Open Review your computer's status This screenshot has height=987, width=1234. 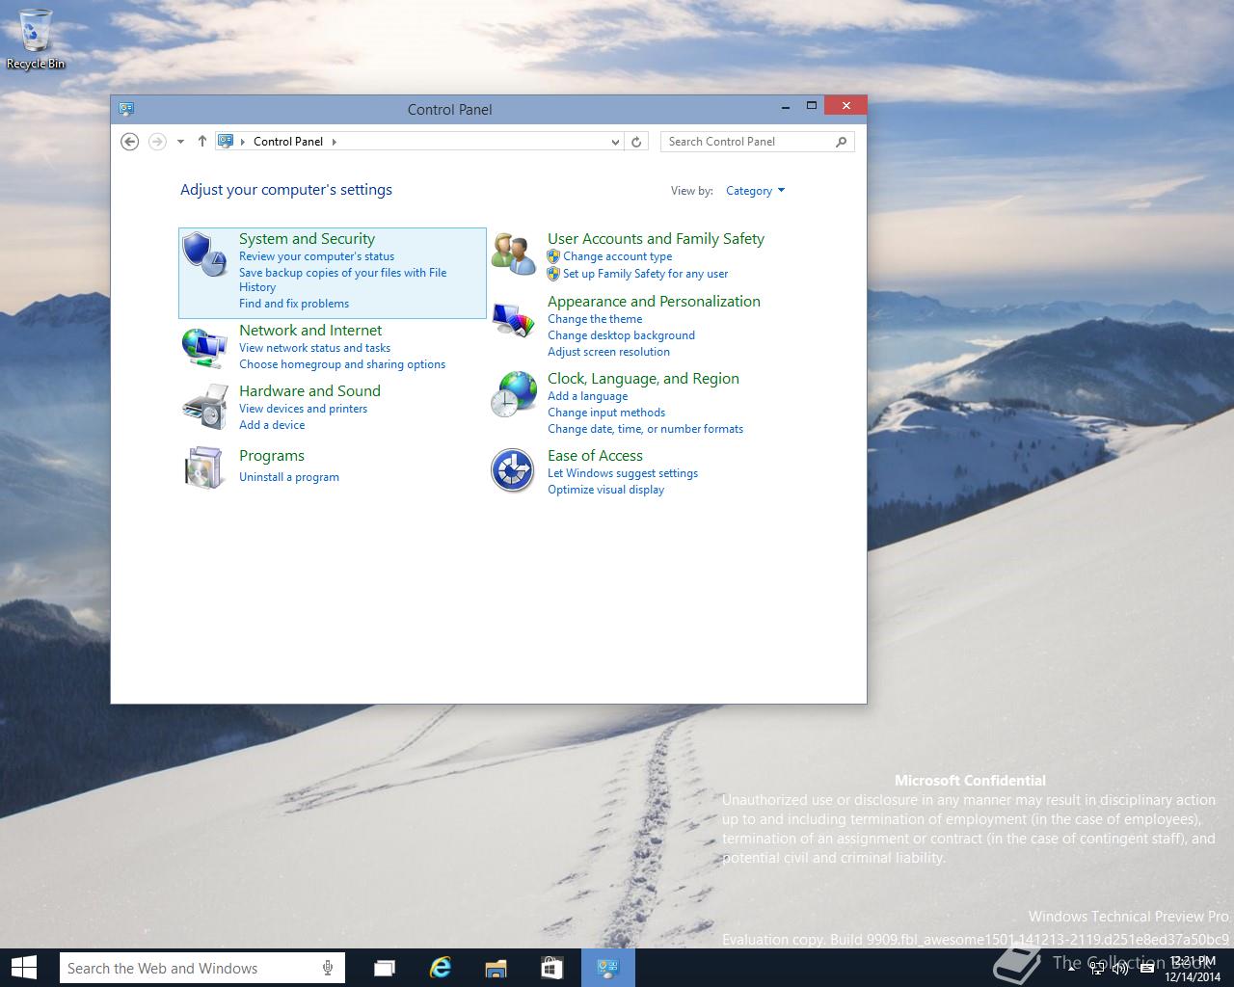(x=316, y=256)
